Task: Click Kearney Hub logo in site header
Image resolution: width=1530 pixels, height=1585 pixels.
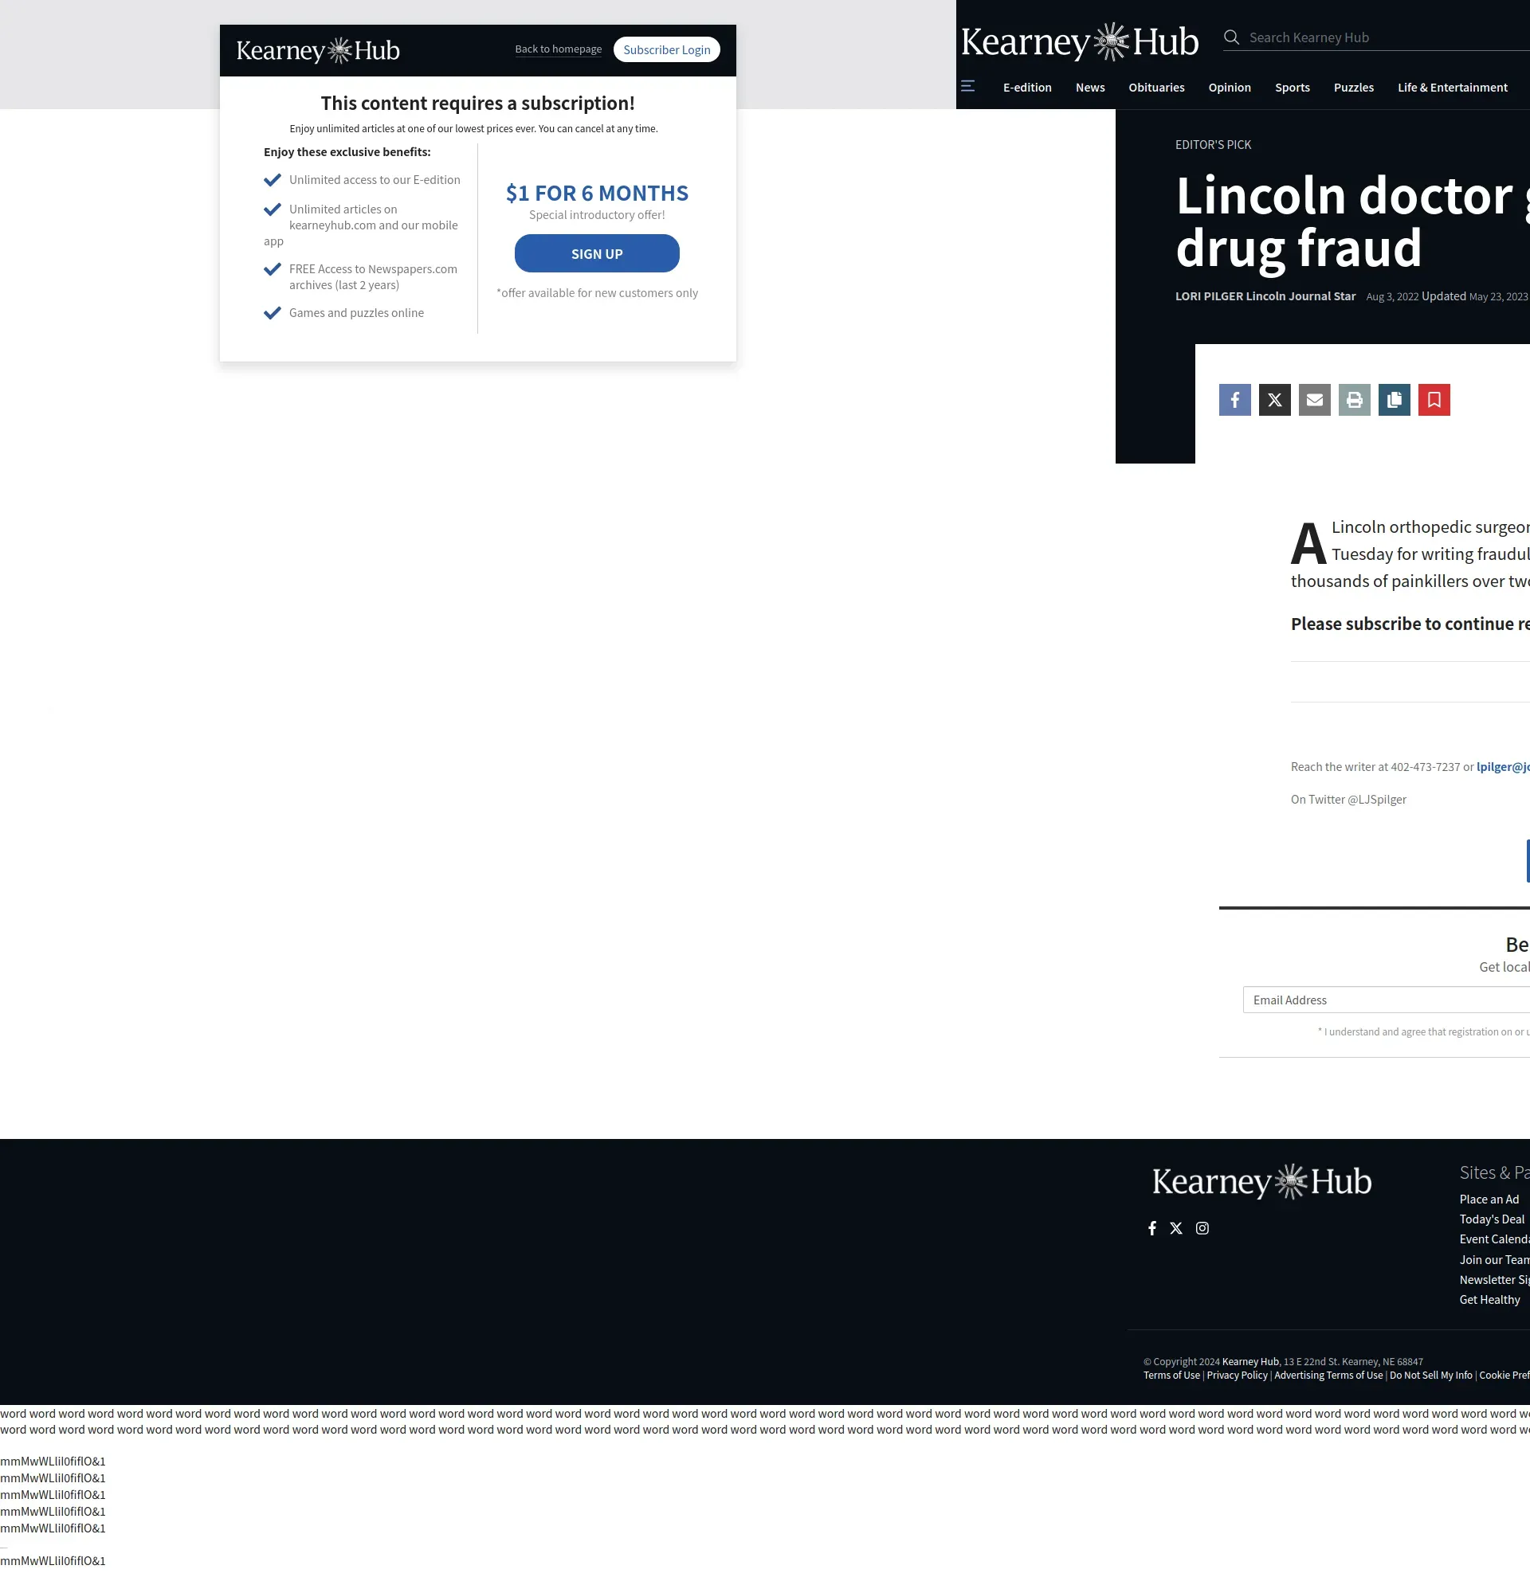Action: pyautogui.click(x=1079, y=41)
